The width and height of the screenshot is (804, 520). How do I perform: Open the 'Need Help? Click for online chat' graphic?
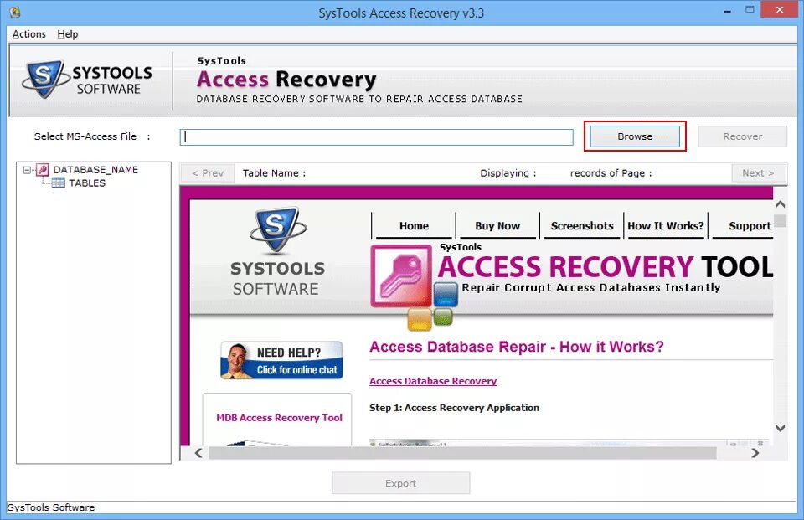(x=281, y=360)
